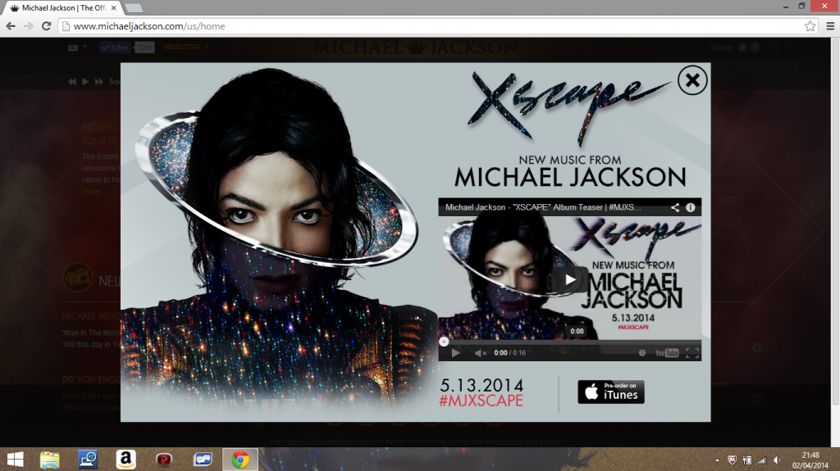The image size is (840, 471).
Task: Unmute the video using the speaker icon
Action: click(x=480, y=353)
